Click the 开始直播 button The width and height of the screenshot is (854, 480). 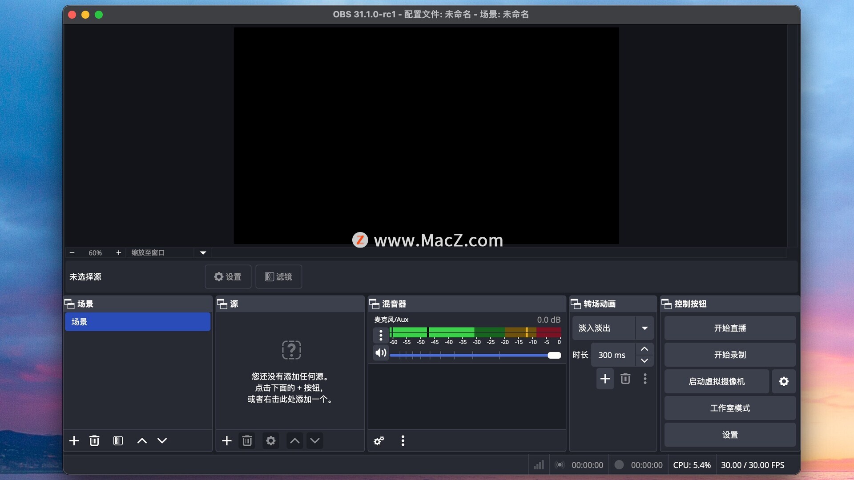730,328
